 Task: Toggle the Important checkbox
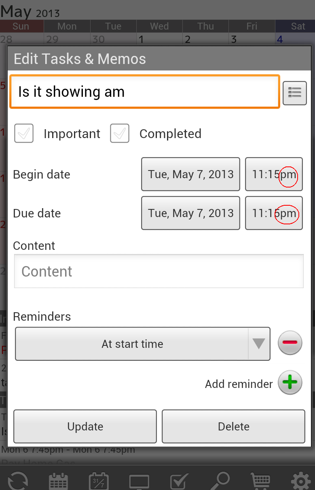click(24, 134)
